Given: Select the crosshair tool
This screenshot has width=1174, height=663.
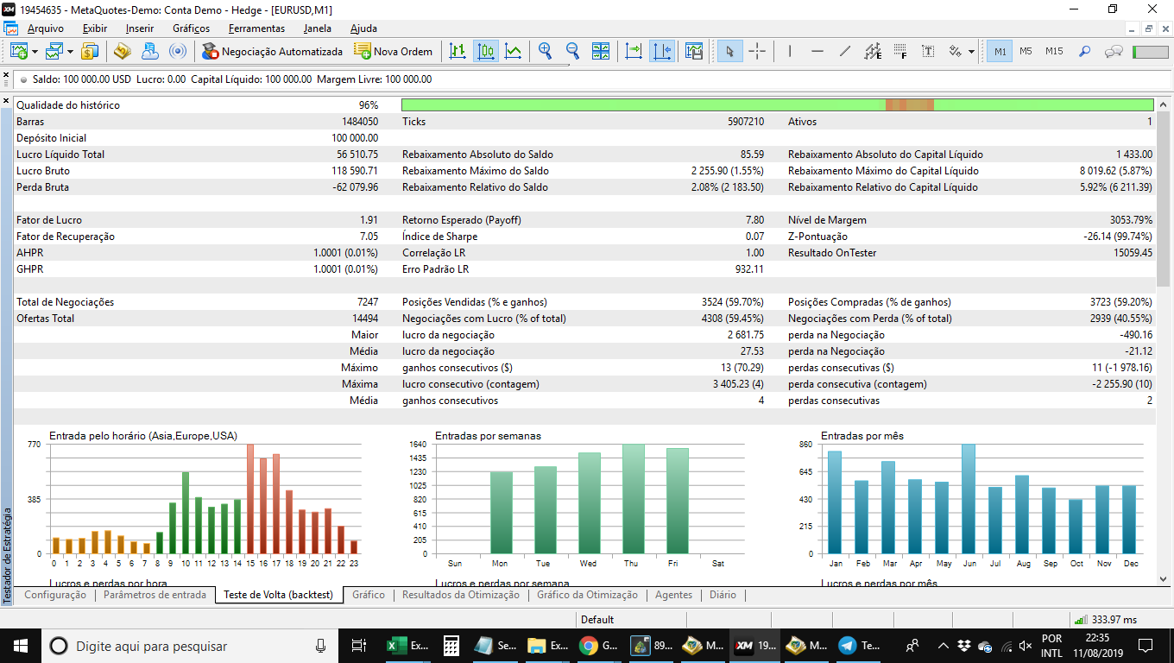Looking at the screenshot, I should click(757, 51).
